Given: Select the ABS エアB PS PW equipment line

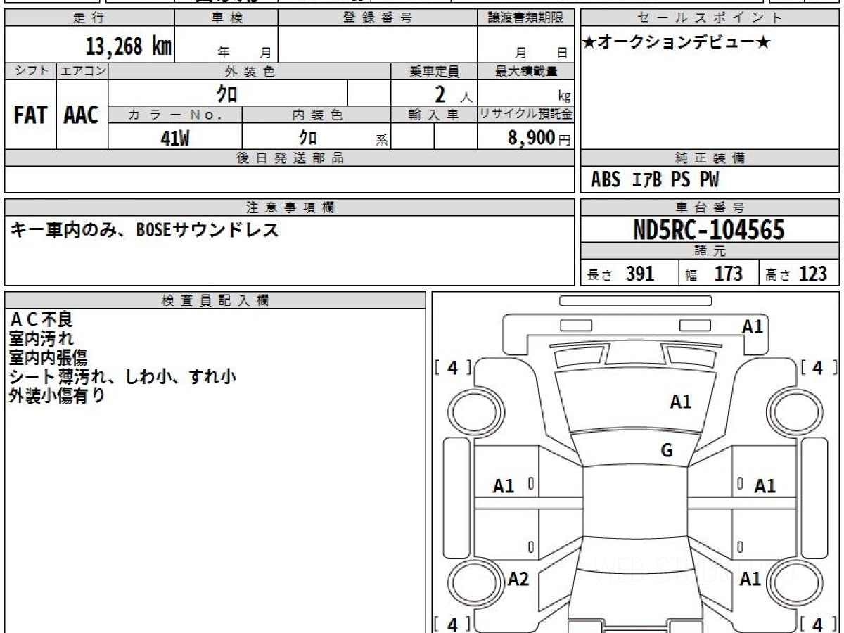Looking at the screenshot, I should click(x=655, y=180).
